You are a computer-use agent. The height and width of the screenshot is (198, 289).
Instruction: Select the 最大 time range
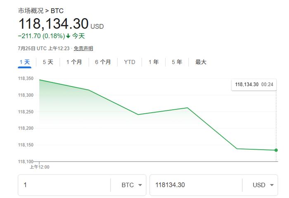click(x=201, y=62)
